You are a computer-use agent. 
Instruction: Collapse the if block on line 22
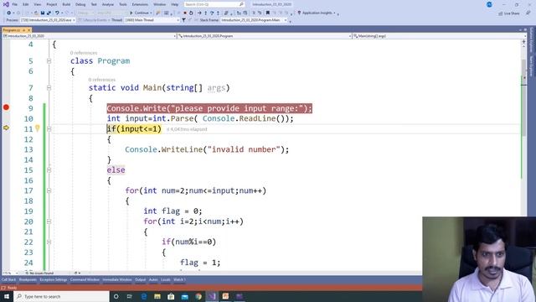pyautogui.click(x=49, y=242)
